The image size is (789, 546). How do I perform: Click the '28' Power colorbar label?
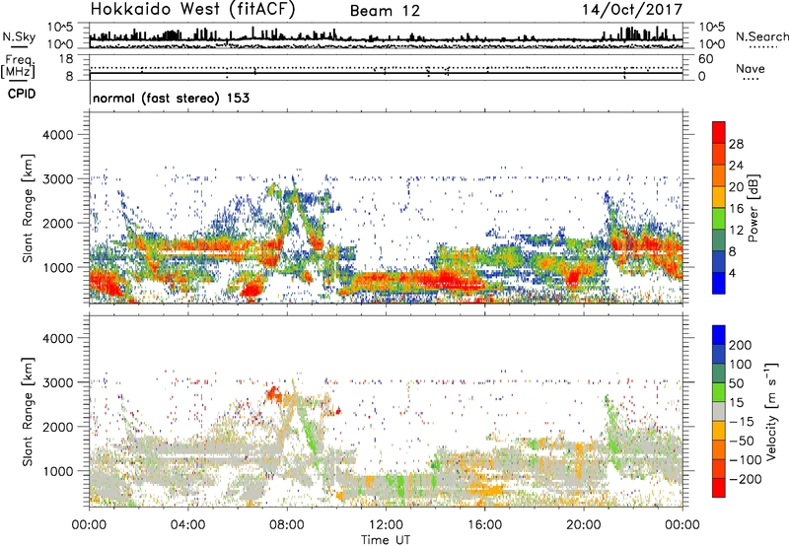point(736,144)
